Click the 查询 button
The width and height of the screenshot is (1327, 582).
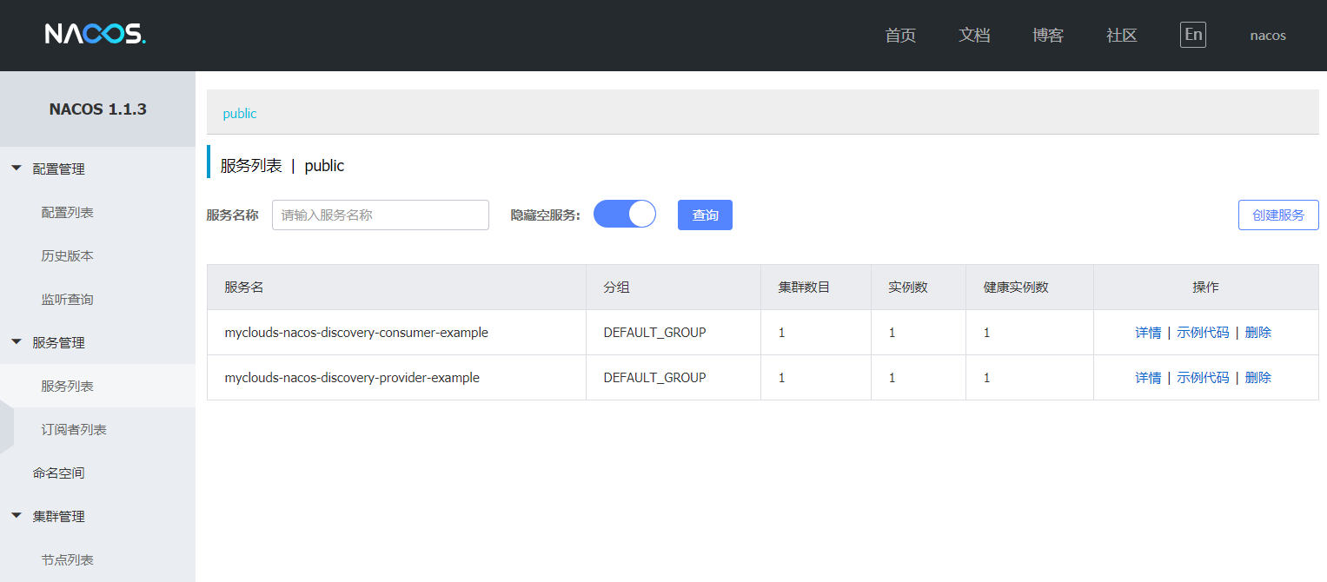tap(705, 215)
